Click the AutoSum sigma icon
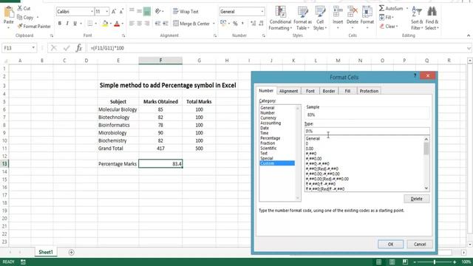Viewport: 473px width, 266px height. 382,8
